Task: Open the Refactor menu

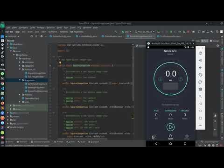Action: (x=50, y=28)
